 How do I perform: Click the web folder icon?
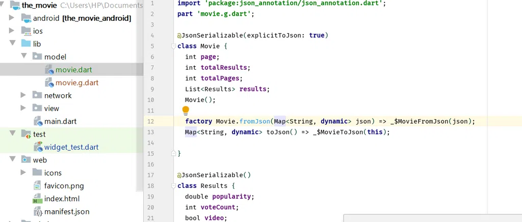(26, 160)
